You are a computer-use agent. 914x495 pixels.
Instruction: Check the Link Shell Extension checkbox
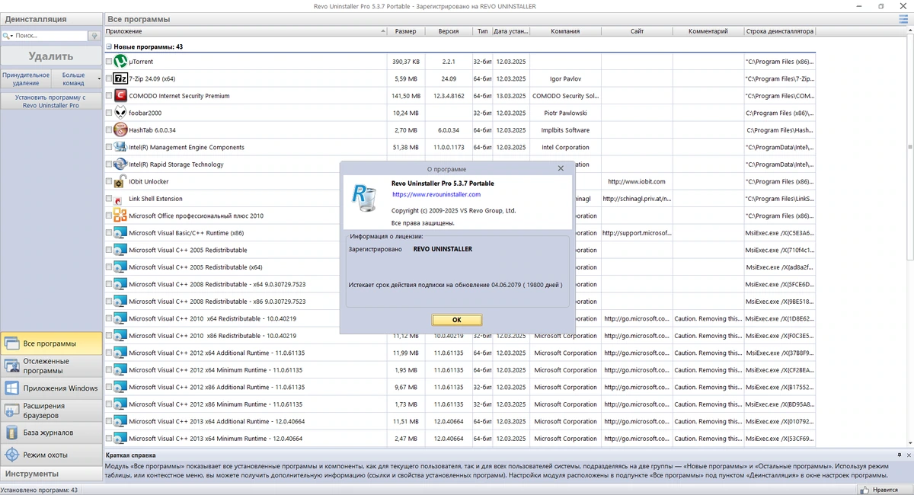click(x=109, y=199)
